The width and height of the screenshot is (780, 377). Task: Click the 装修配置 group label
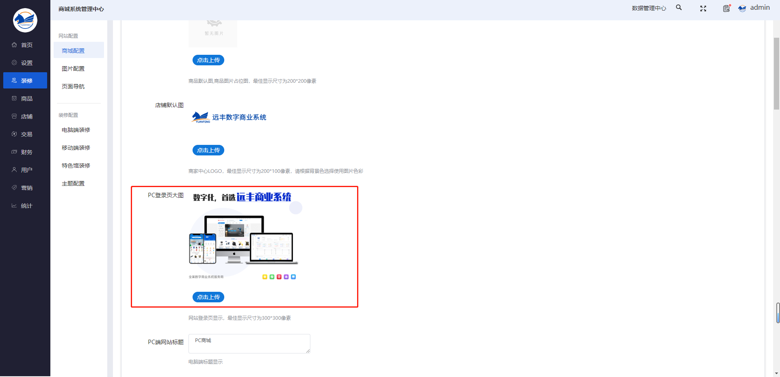pyautogui.click(x=68, y=115)
